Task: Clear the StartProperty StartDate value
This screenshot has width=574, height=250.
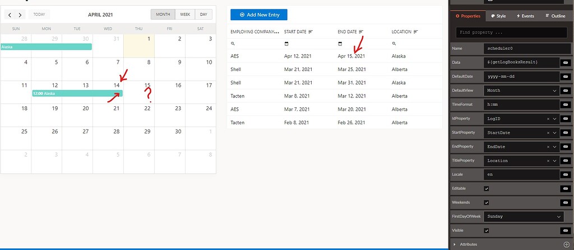Action: 548,133
